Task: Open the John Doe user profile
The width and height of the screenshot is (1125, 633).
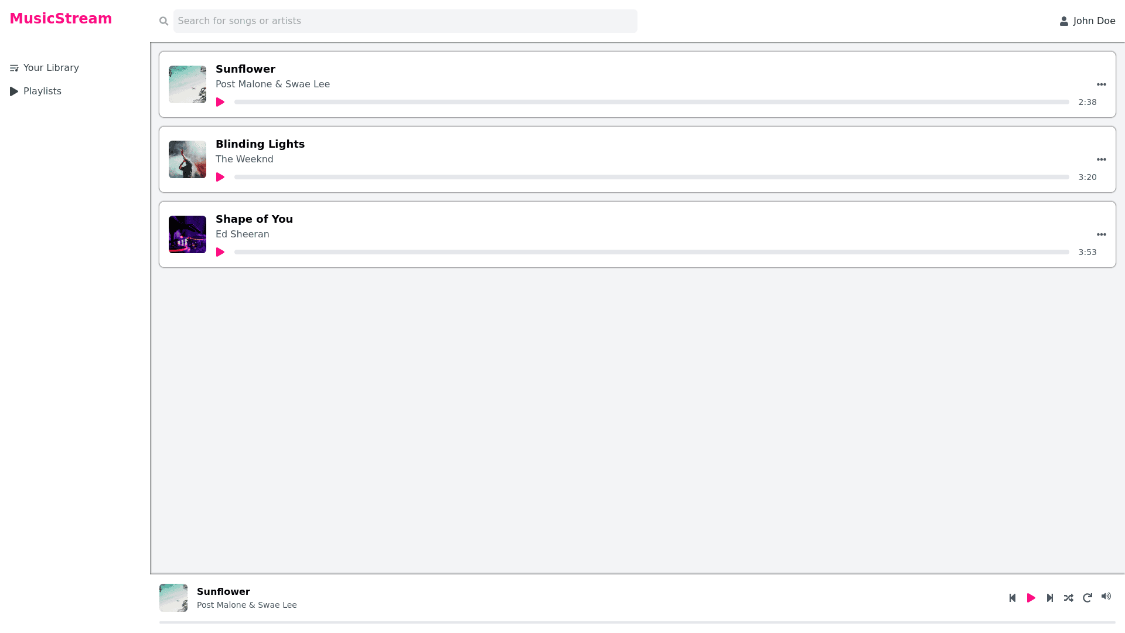Action: point(1087,21)
